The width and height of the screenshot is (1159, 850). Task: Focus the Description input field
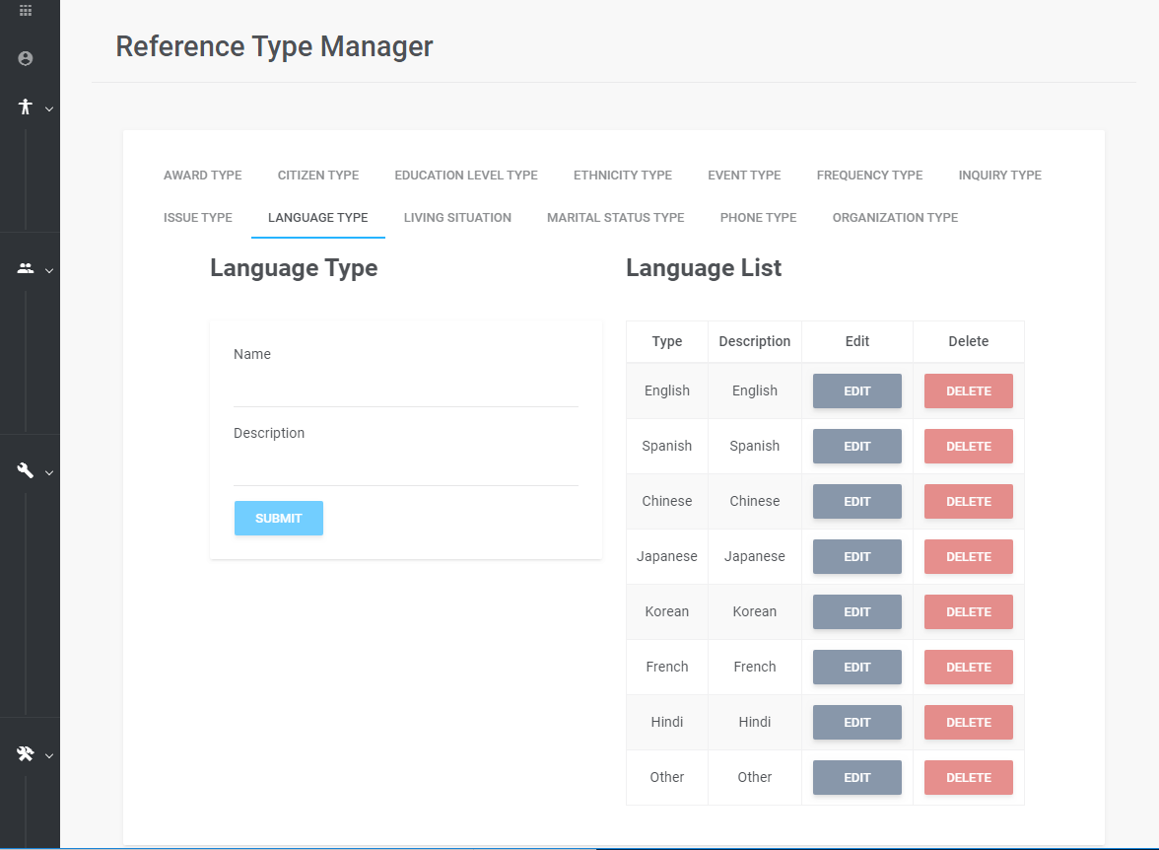click(406, 468)
